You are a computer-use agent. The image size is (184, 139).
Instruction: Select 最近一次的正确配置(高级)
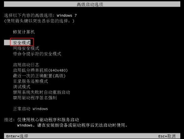point(39,76)
